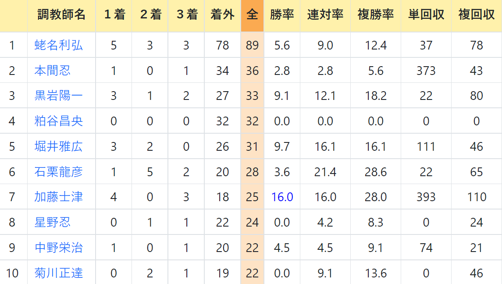Sort by 着外 column header
The width and height of the screenshot is (502, 284).
pos(223,15)
